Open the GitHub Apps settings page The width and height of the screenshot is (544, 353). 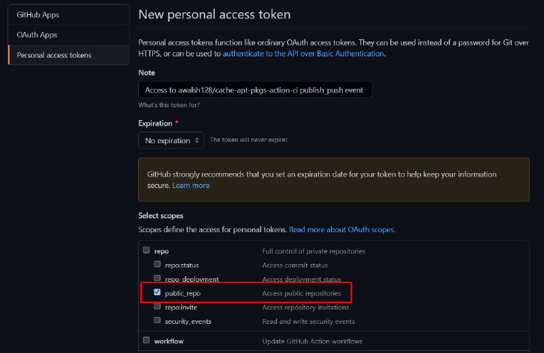point(69,15)
